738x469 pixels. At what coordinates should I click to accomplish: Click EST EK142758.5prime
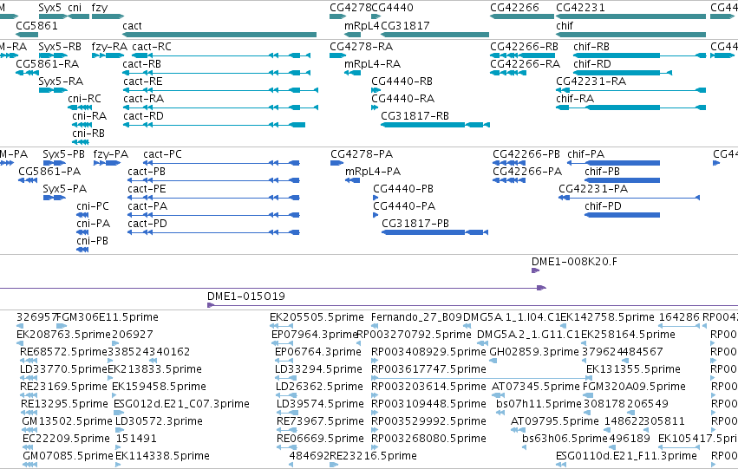pos(563,326)
